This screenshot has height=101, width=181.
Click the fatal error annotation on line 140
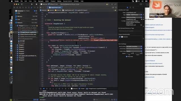coord(104,40)
